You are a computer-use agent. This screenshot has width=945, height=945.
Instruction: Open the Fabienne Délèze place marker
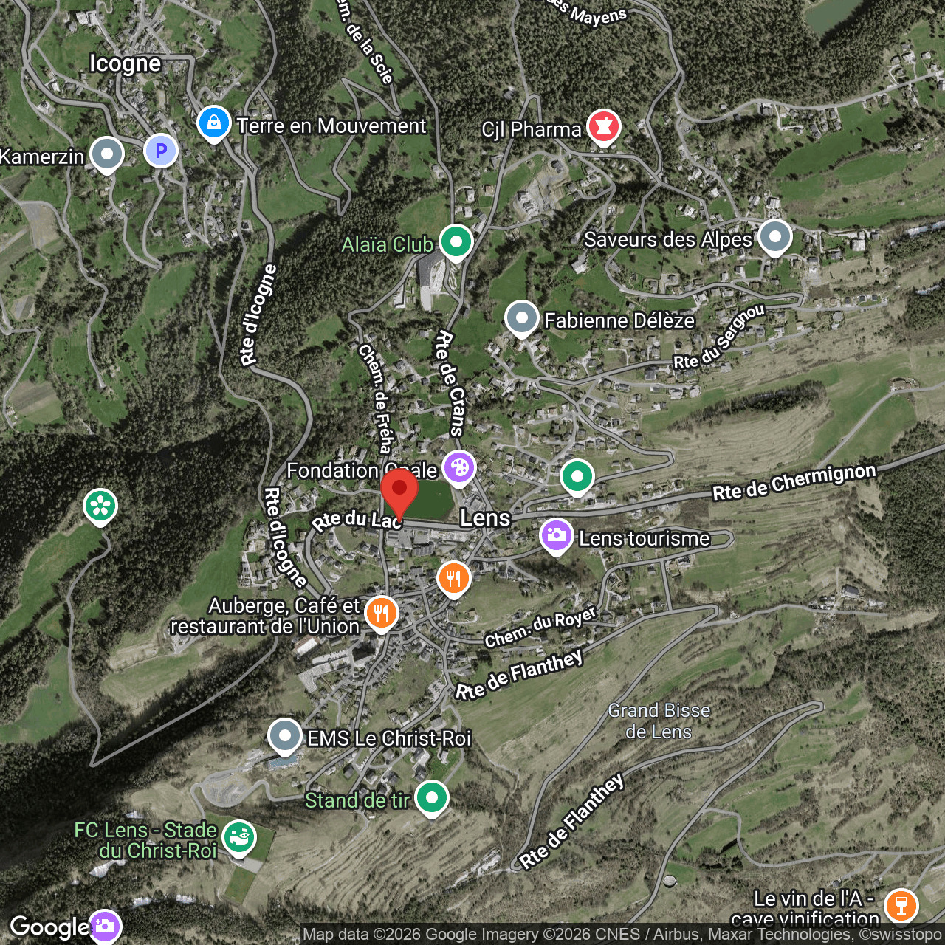[x=522, y=318]
